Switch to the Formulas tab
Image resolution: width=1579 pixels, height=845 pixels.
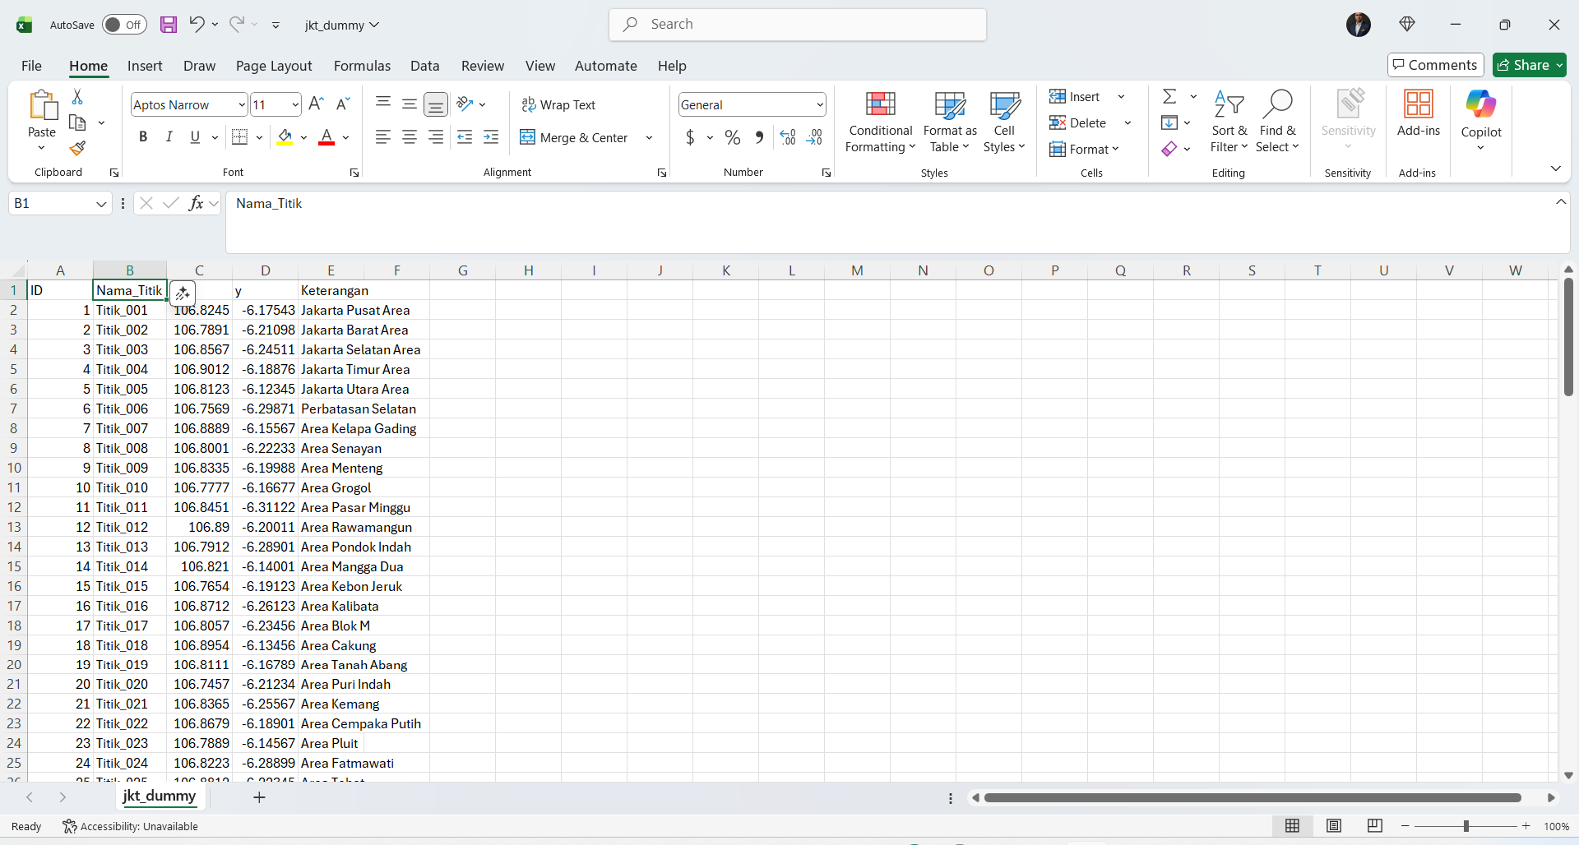pos(362,66)
